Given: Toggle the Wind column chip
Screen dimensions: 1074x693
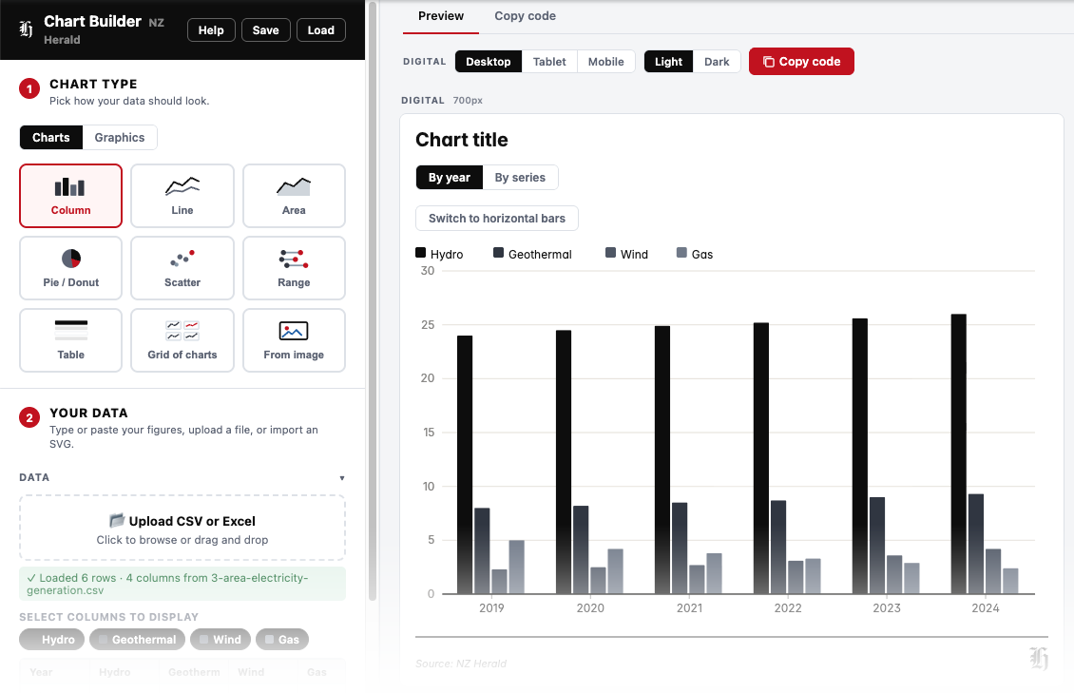Looking at the screenshot, I should point(221,640).
